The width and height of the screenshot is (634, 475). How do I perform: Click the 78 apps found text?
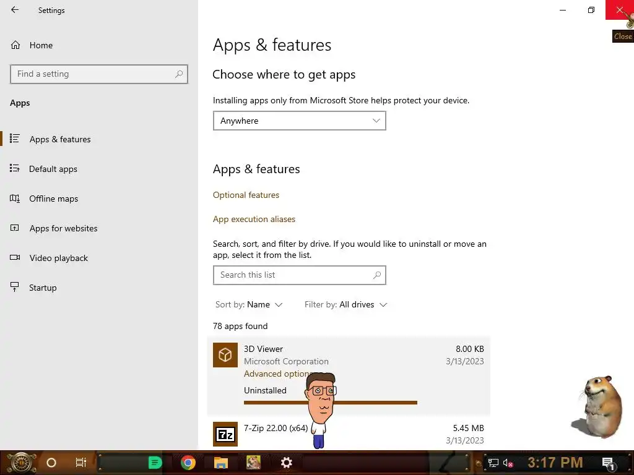point(240,326)
